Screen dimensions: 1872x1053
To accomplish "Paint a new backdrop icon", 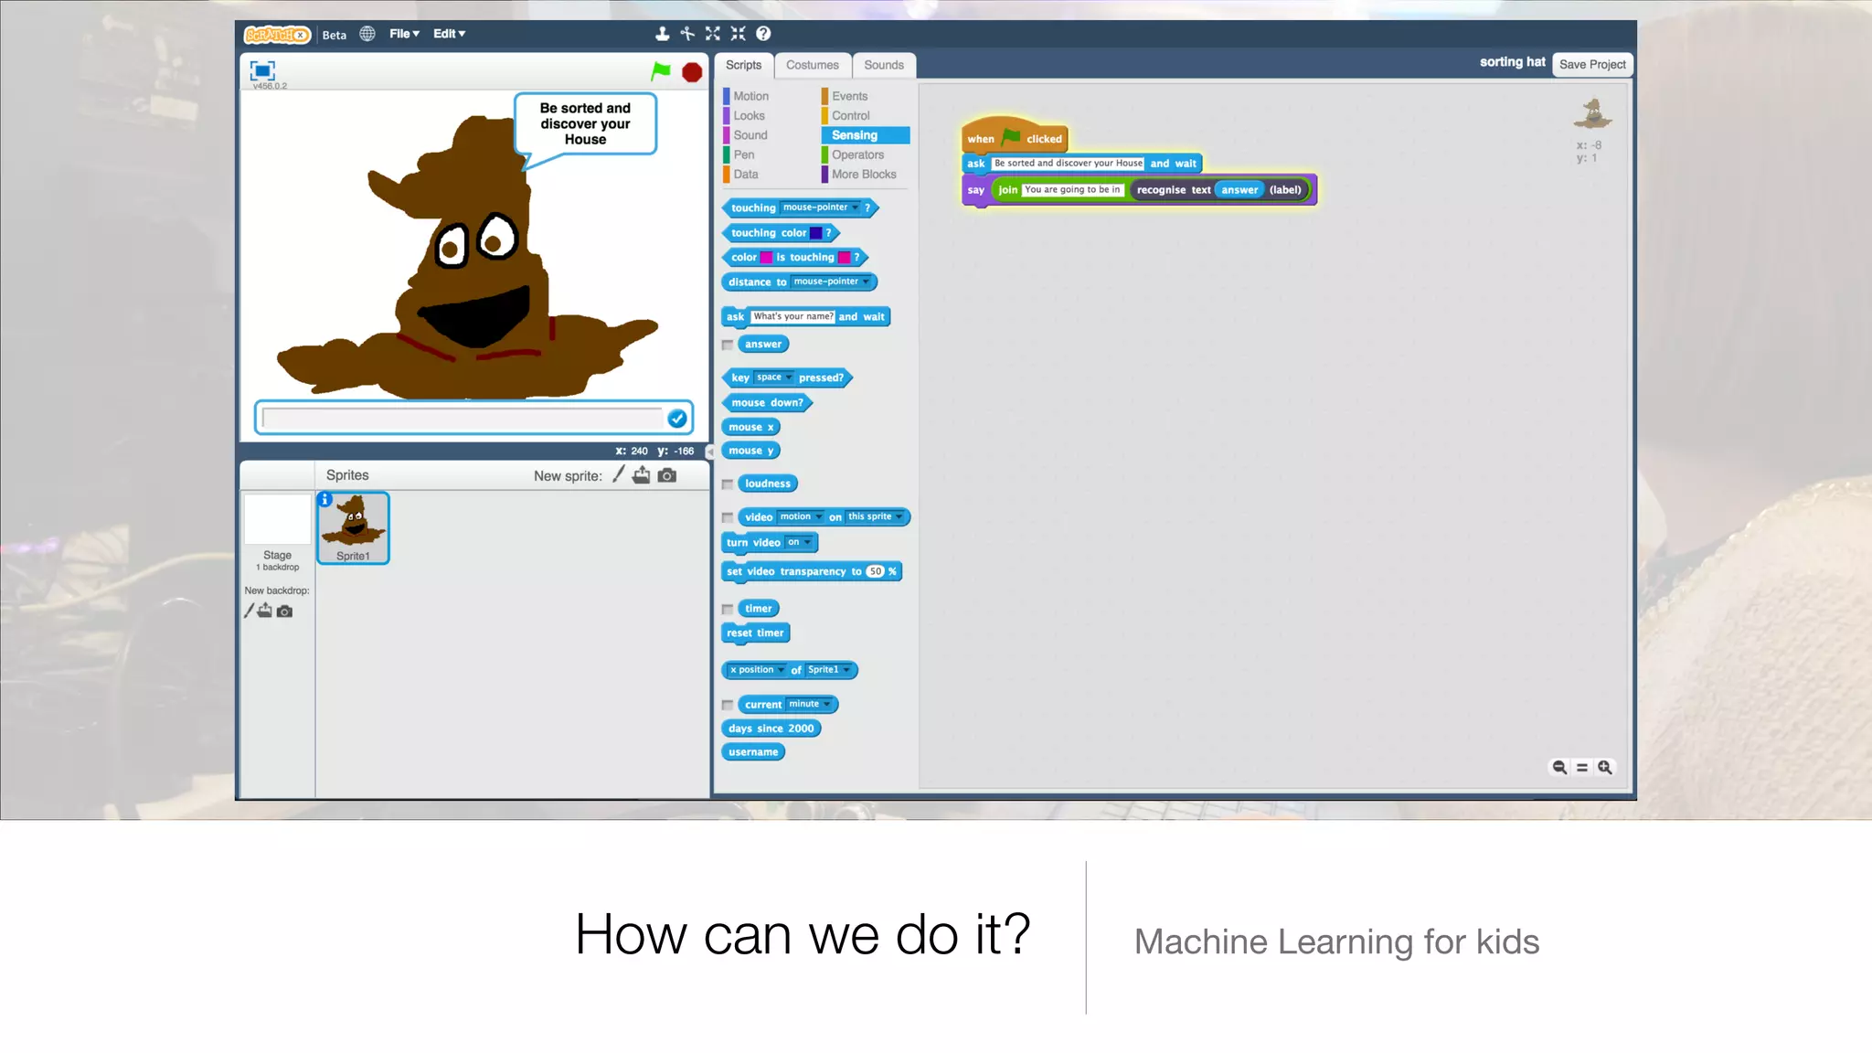I will pyautogui.click(x=249, y=611).
